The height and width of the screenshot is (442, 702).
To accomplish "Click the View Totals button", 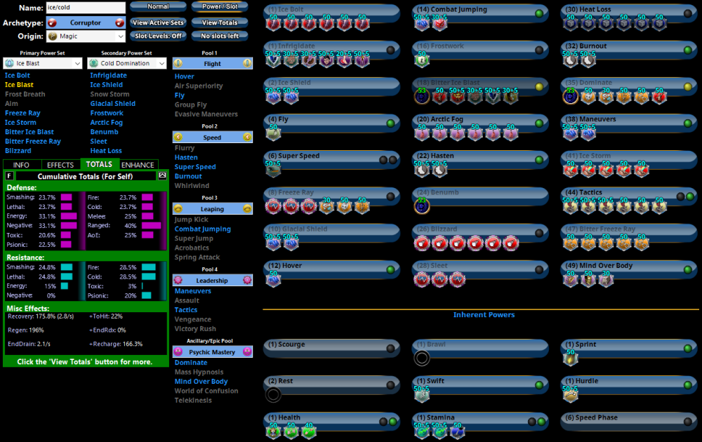I will [x=219, y=22].
